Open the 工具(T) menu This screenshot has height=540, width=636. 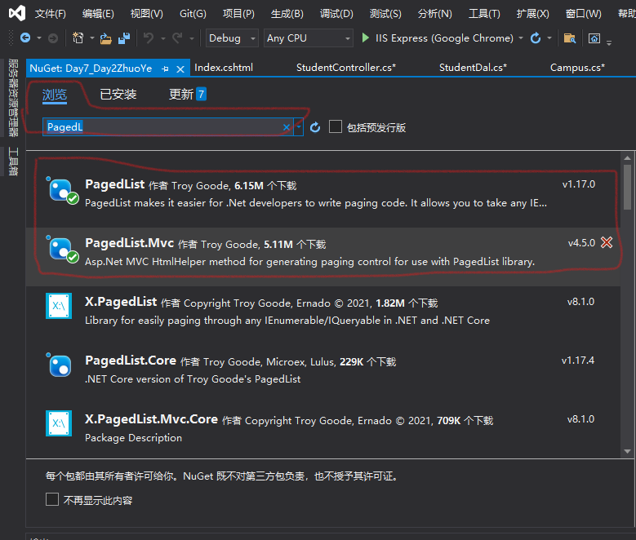[x=484, y=14]
